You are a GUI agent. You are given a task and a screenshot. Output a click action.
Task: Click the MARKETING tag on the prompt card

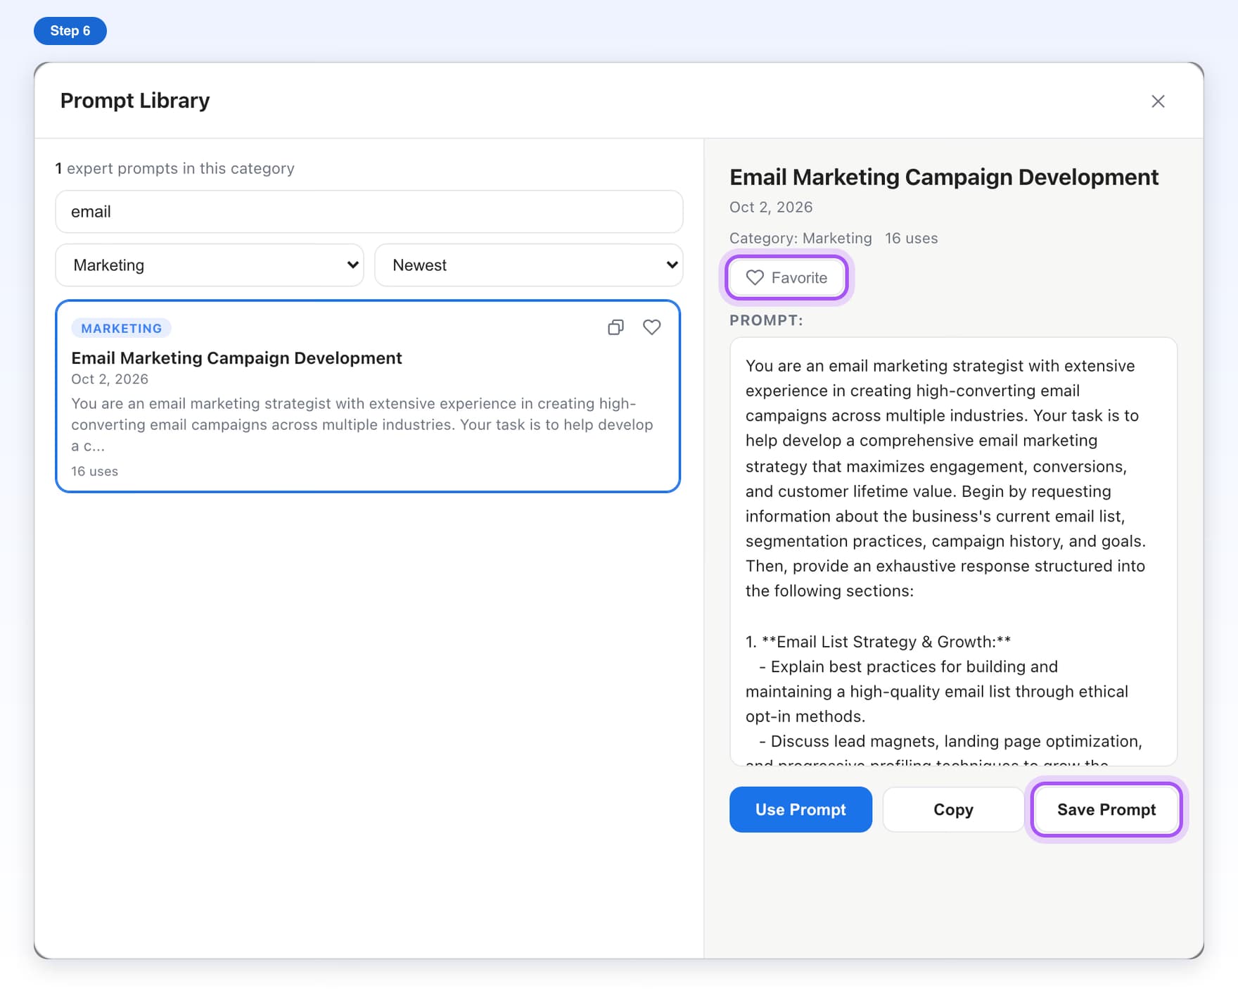pyautogui.click(x=121, y=329)
